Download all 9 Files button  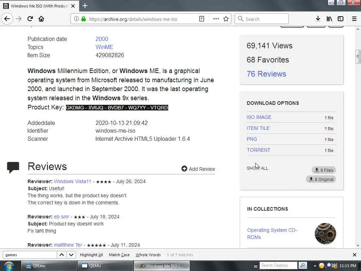click(324, 170)
